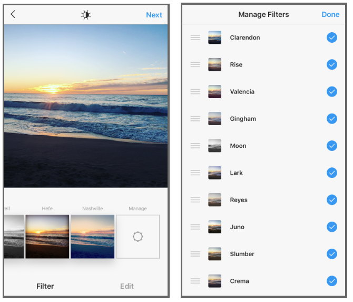Uncheck the Valencia filter checkmark
The height and width of the screenshot is (302, 353).
[332, 91]
